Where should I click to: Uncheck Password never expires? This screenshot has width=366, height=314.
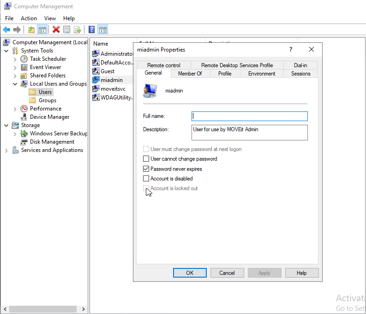click(x=146, y=169)
